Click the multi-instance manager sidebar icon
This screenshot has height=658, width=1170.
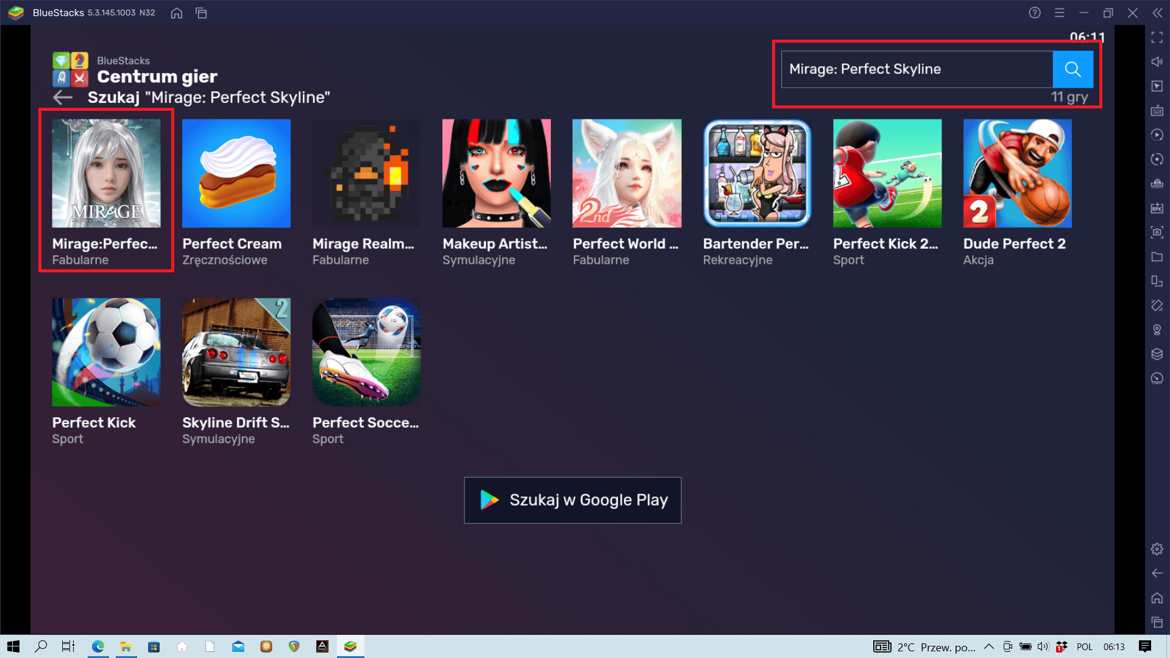(1157, 281)
